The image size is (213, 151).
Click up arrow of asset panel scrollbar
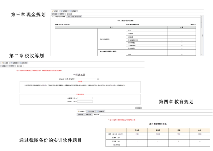click(201, 18)
